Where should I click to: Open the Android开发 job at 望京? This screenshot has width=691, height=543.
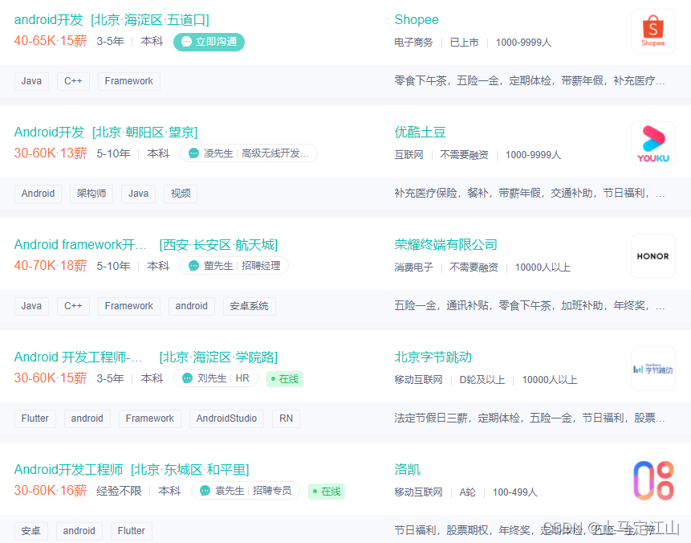pos(106,133)
